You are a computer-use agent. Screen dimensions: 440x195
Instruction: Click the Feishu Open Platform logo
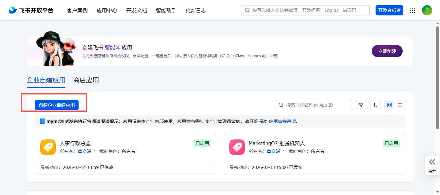(x=31, y=10)
